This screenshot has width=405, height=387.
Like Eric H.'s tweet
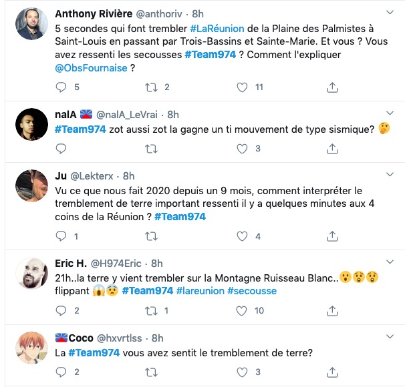click(x=241, y=310)
